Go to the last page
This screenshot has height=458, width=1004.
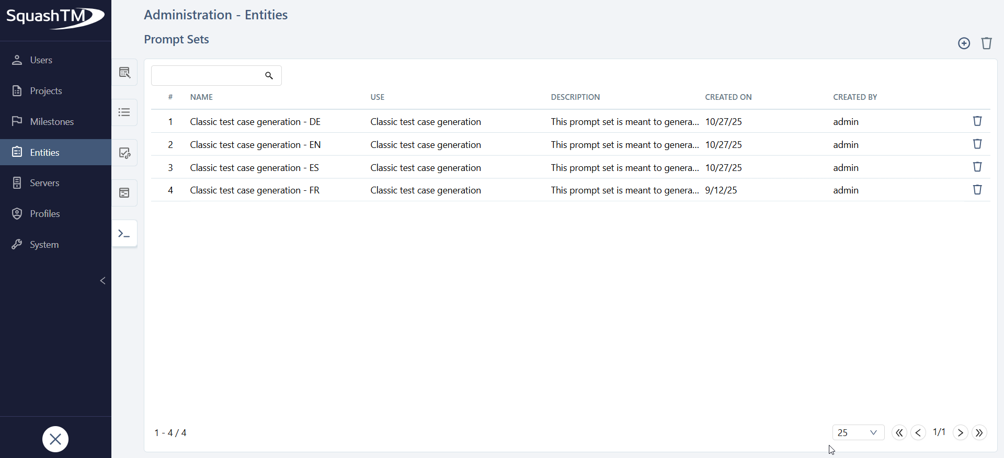pos(979,433)
